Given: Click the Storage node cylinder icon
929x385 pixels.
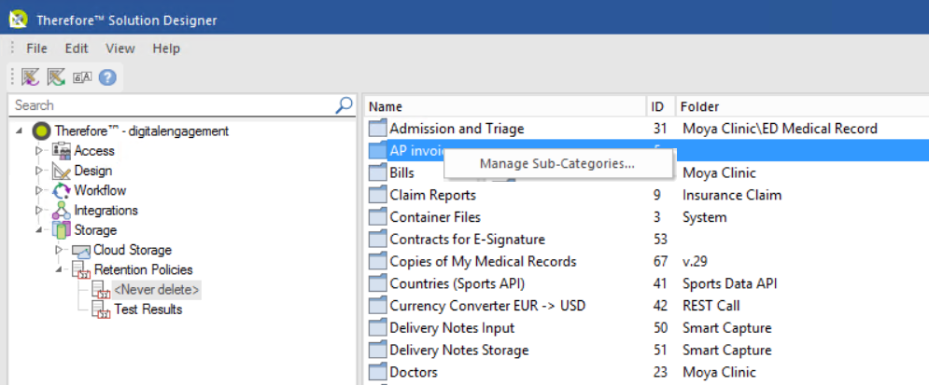Looking at the screenshot, I should pyautogui.click(x=62, y=230).
